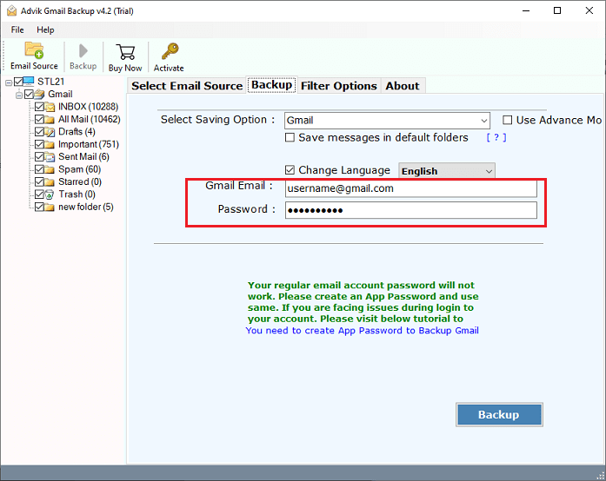Open the Select Saving Option dropdown
Image resolution: width=606 pixels, height=481 pixels.
tap(387, 121)
